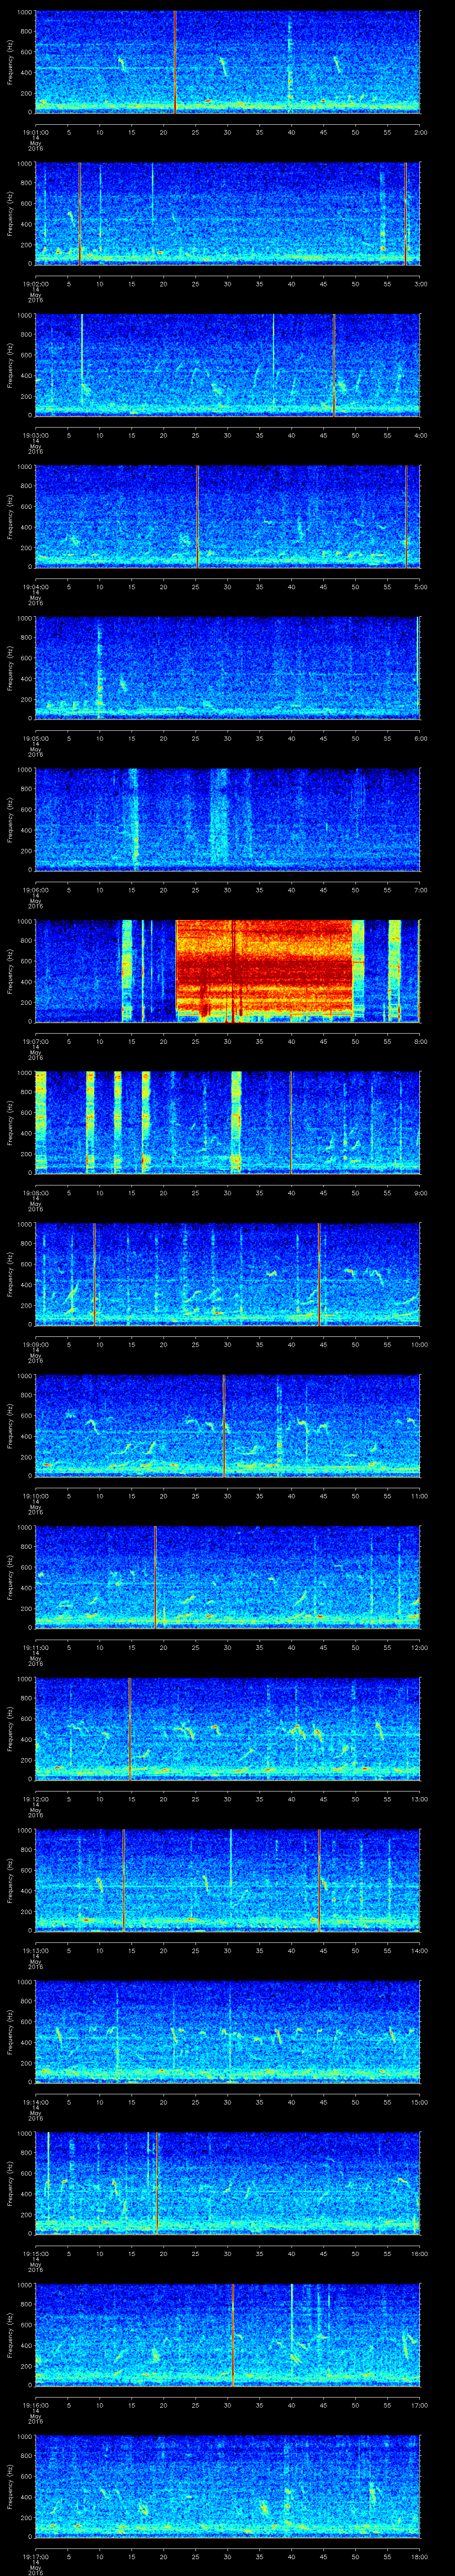The height and width of the screenshot is (2576, 455).
Task: Click the 9:00 end time label
Action: [x=420, y=1193]
